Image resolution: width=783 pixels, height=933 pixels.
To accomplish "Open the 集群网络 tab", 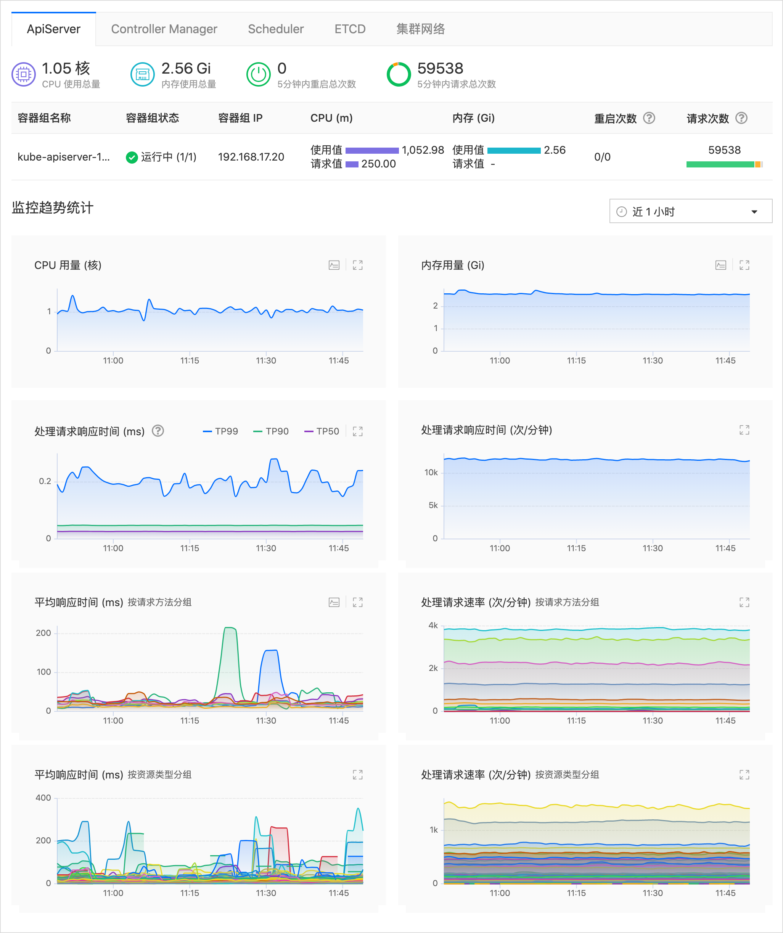I will click(x=420, y=29).
